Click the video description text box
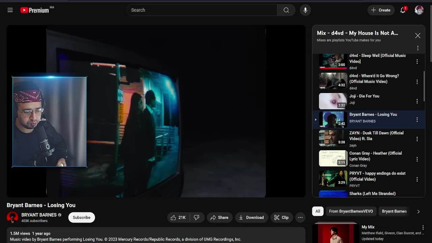This screenshot has height=243, width=432. click(156, 236)
